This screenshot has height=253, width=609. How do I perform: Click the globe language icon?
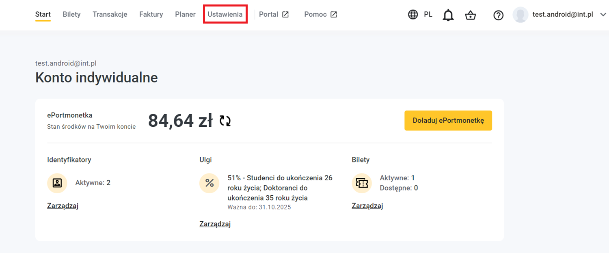coord(413,15)
